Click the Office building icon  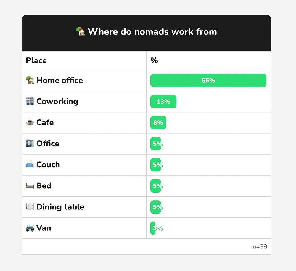pos(30,144)
